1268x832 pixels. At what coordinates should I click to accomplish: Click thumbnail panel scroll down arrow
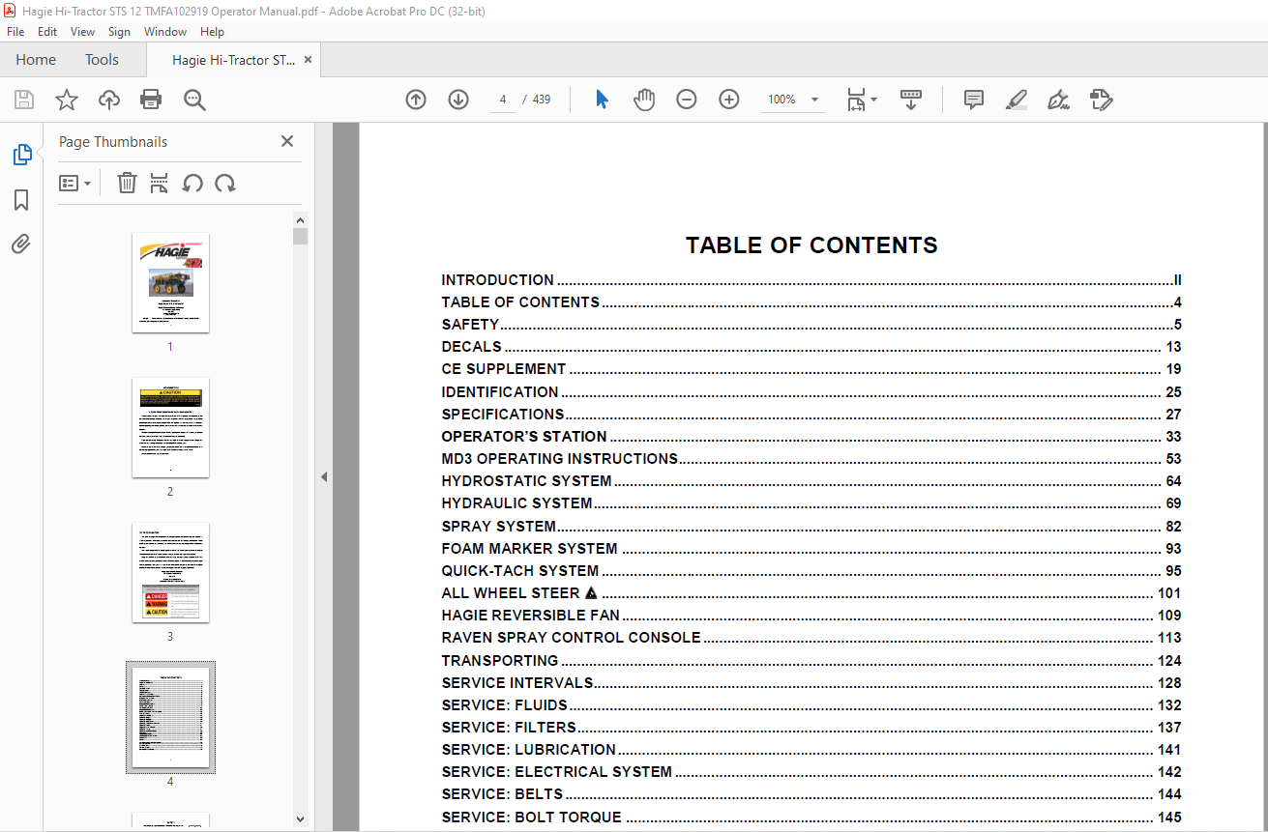[x=300, y=818]
